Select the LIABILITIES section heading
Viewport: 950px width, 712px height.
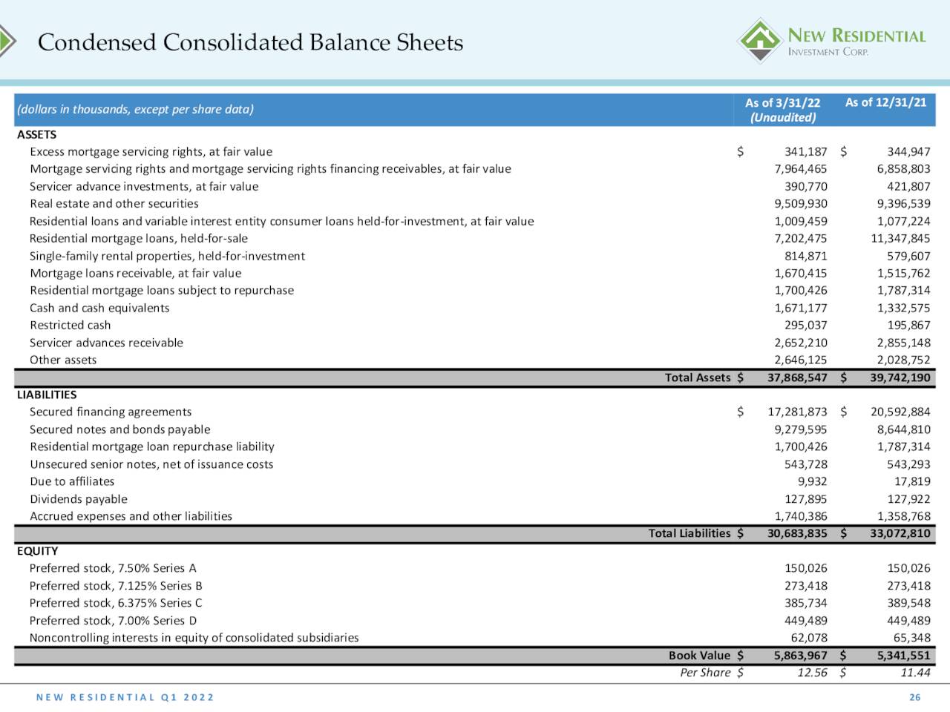[x=47, y=395]
